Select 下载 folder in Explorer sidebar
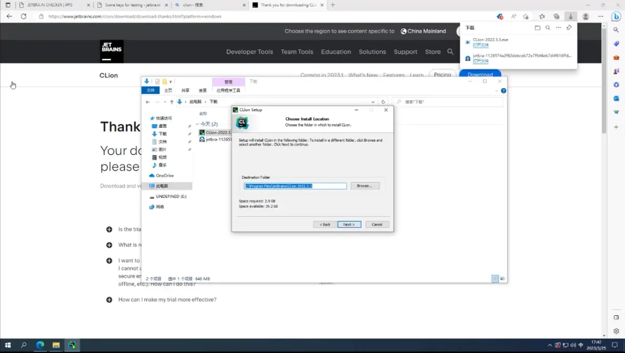The height and width of the screenshot is (353, 625). point(163,134)
